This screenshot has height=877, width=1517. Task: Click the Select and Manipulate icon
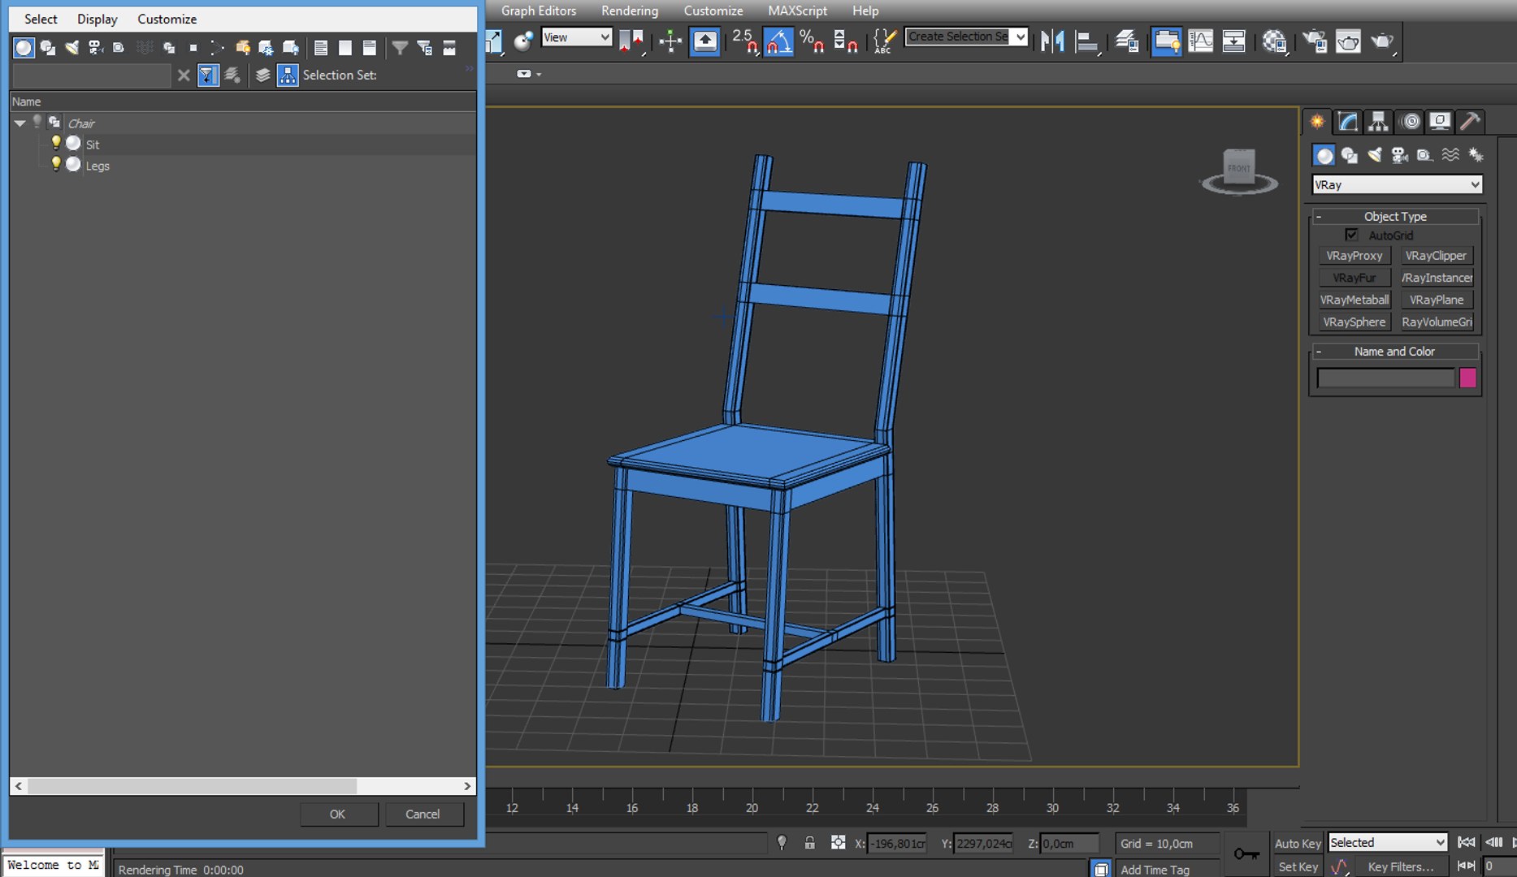click(x=670, y=41)
